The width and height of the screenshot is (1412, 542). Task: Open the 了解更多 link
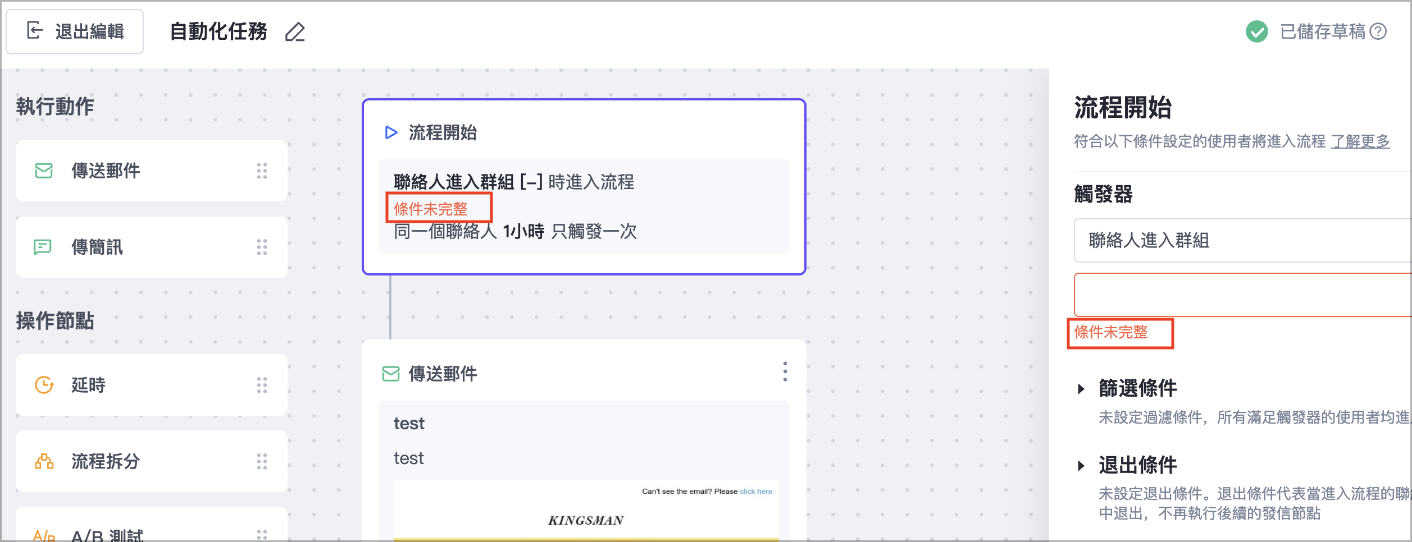click(x=1360, y=141)
